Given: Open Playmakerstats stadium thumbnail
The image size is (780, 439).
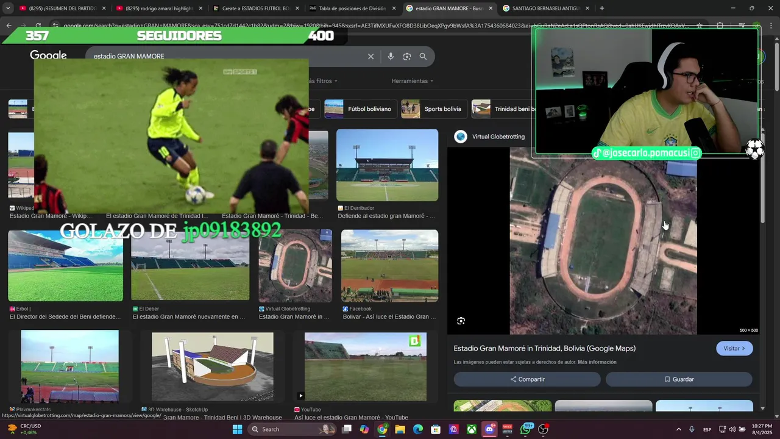Looking at the screenshot, I should pos(70,366).
